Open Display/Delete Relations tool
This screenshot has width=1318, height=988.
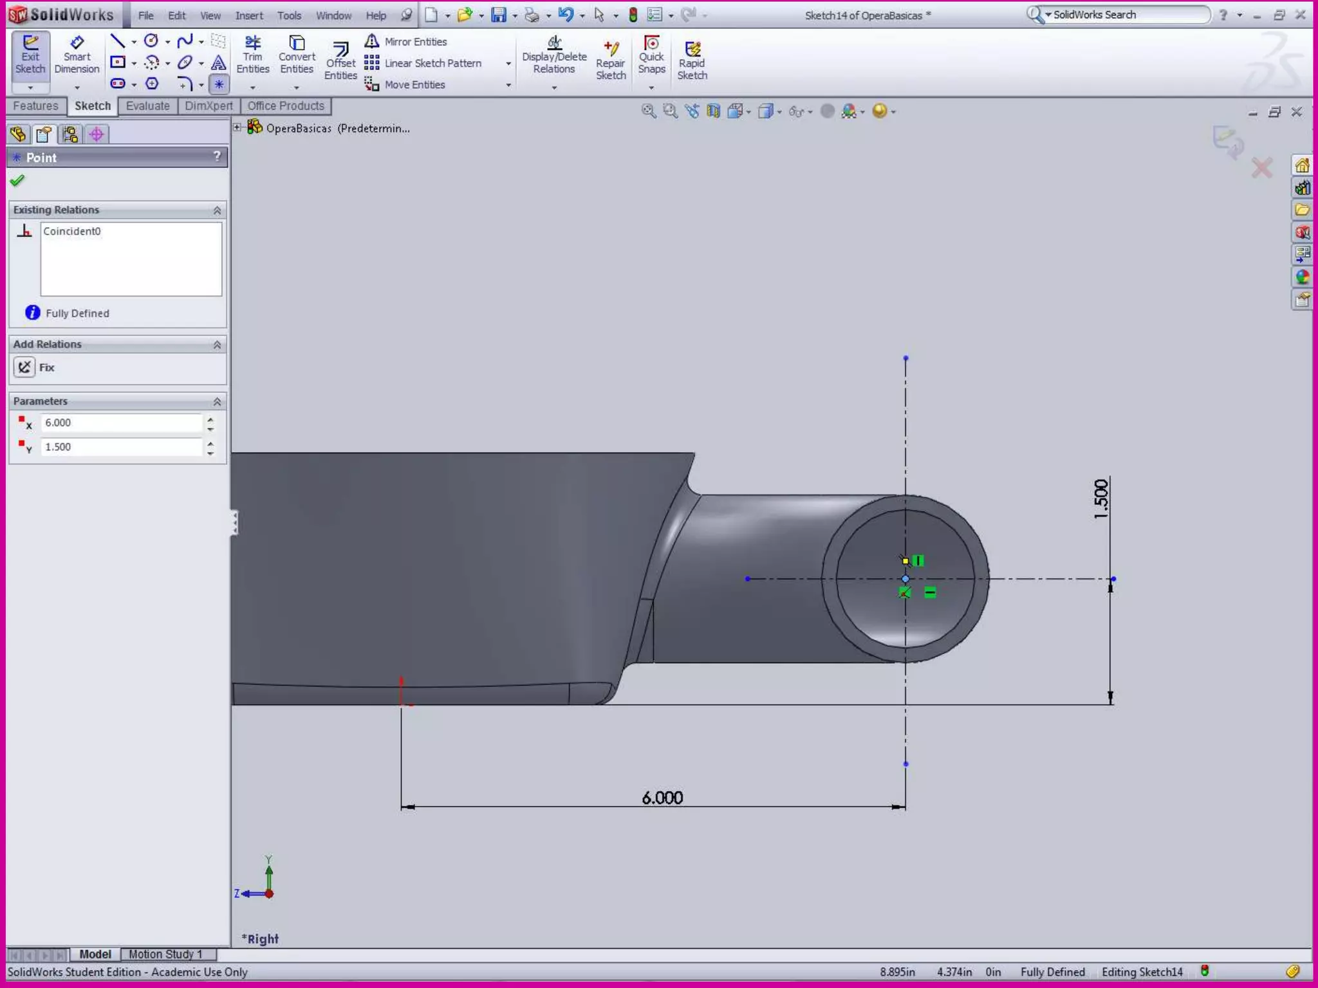click(x=554, y=55)
